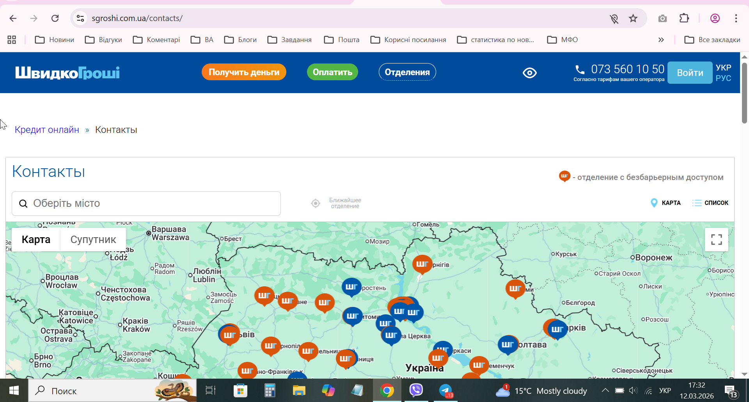Show hidden system tray icons
This screenshot has height=402, width=749.
(605, 390)
